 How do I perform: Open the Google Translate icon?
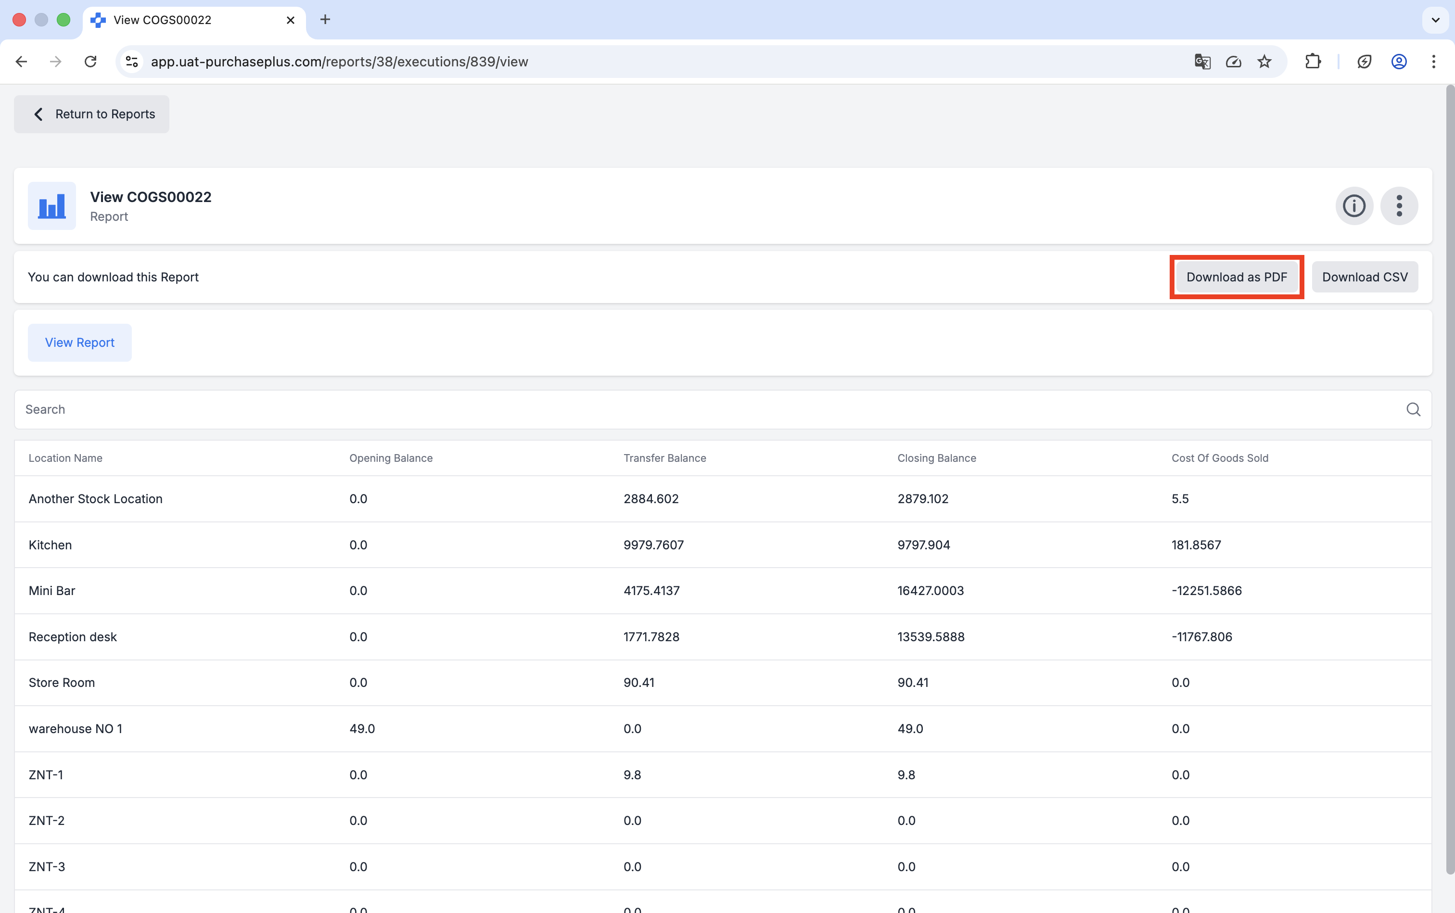1202,62
